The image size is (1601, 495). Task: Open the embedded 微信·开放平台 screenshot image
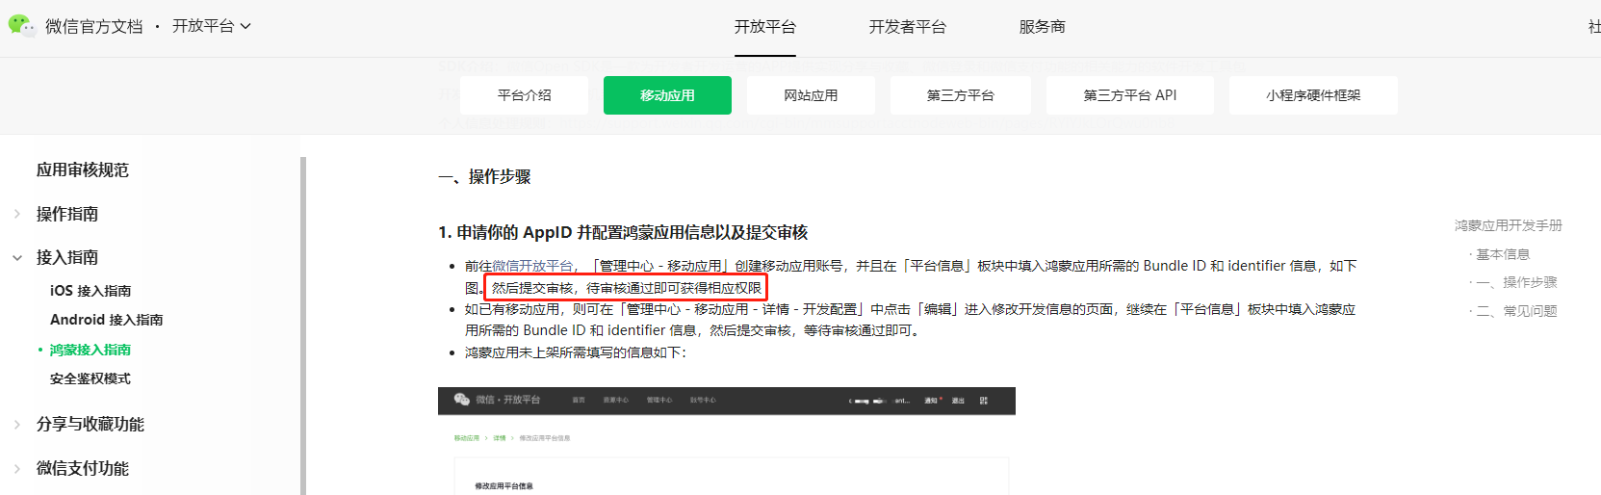coord(727,441)
